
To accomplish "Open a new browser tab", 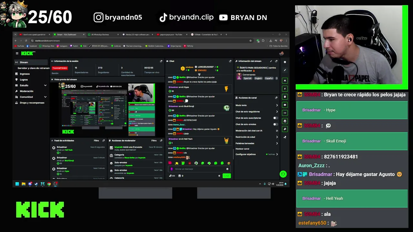I will click(x=226, y=34).
